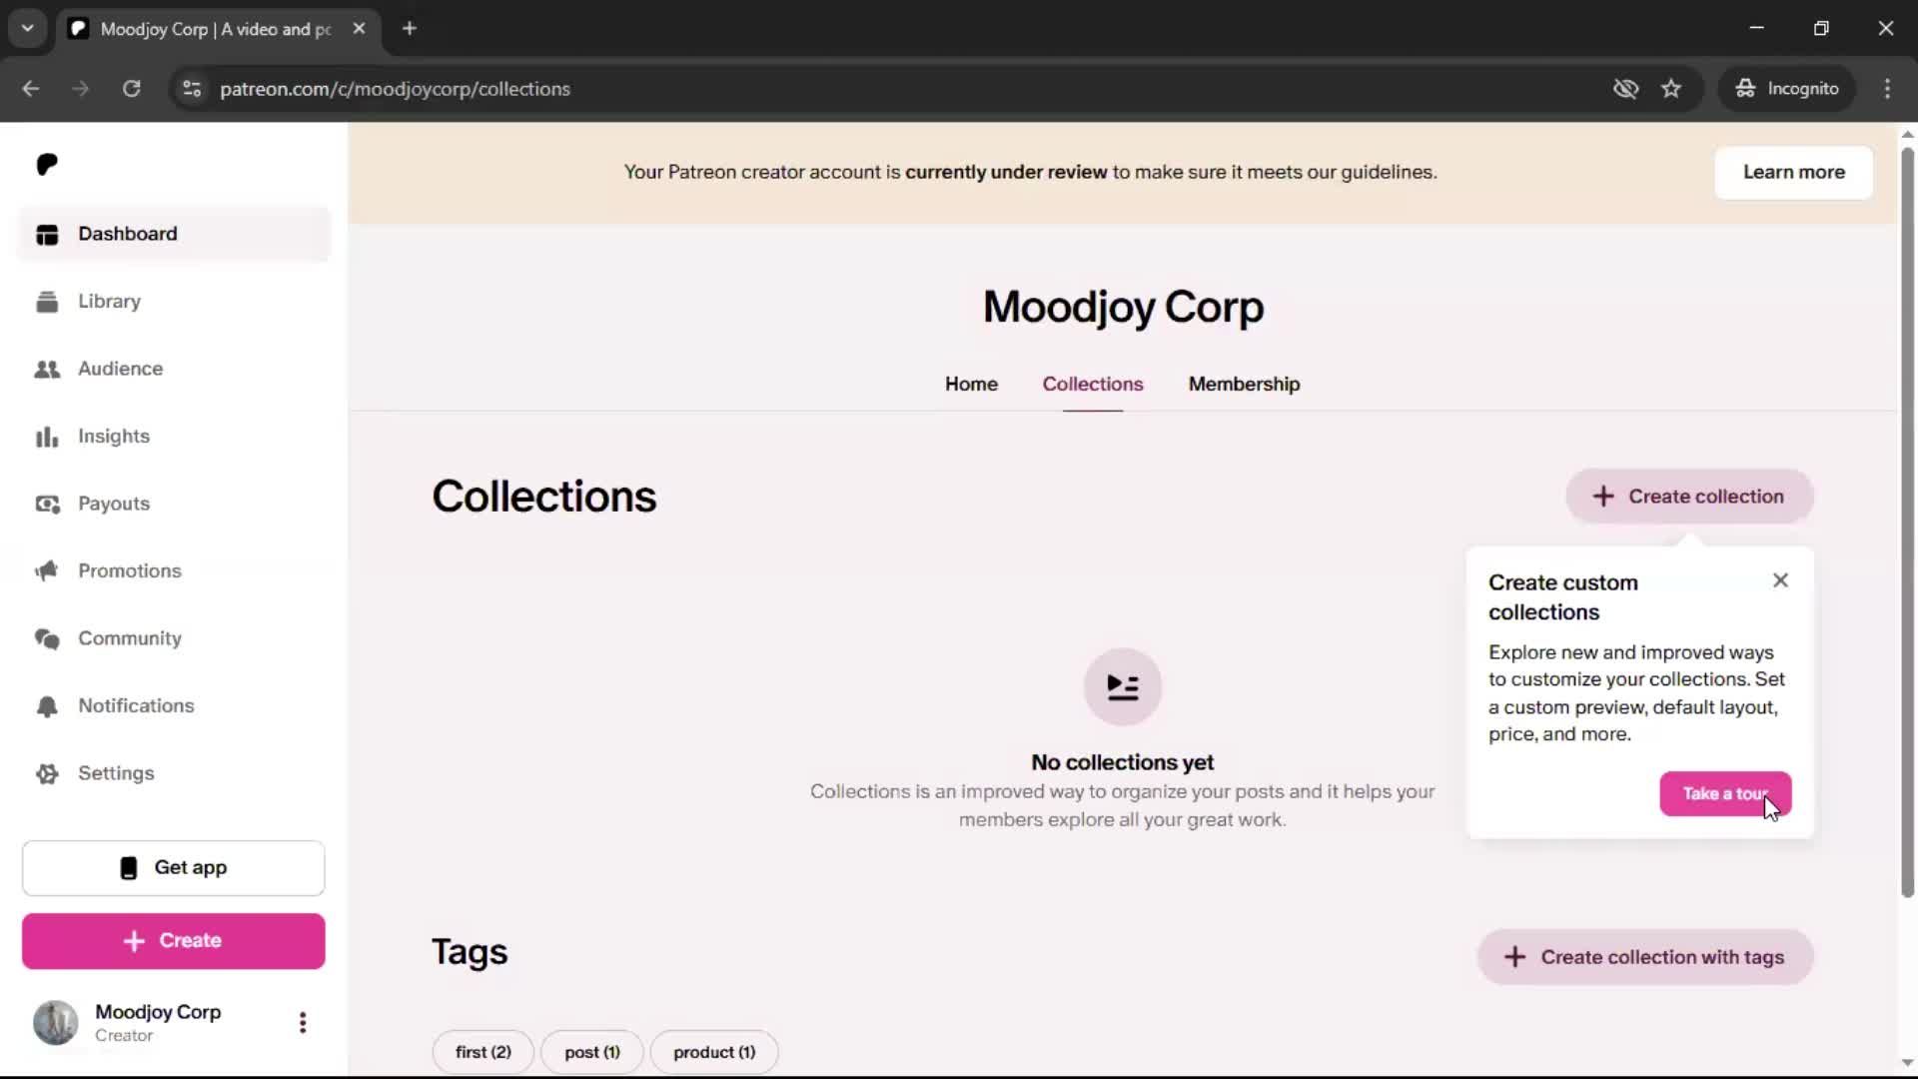Click the Moodjoy Corp profile avatar
The width and height of the screenshot is (1918, 1079).
click(x=56, y=1022)
